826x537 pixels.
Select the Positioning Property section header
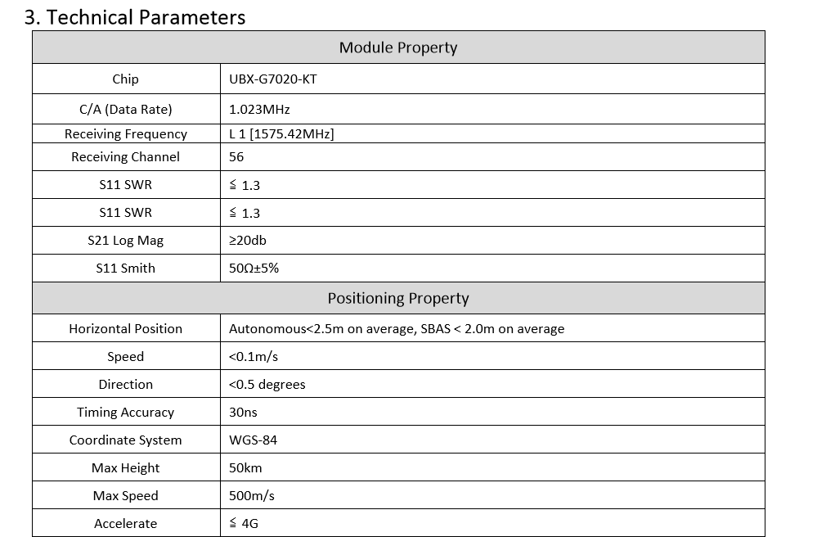tap(398, 298)
